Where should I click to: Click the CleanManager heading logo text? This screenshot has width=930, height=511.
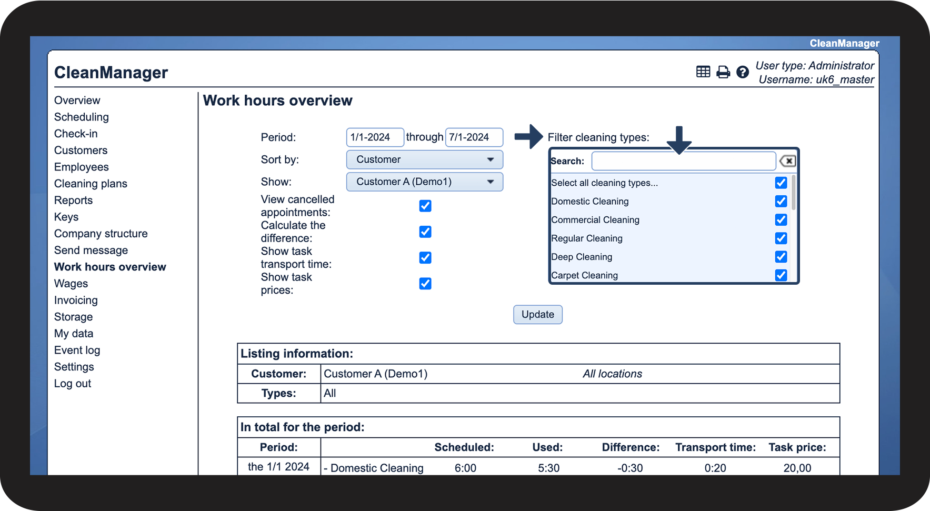pos(111,73)
